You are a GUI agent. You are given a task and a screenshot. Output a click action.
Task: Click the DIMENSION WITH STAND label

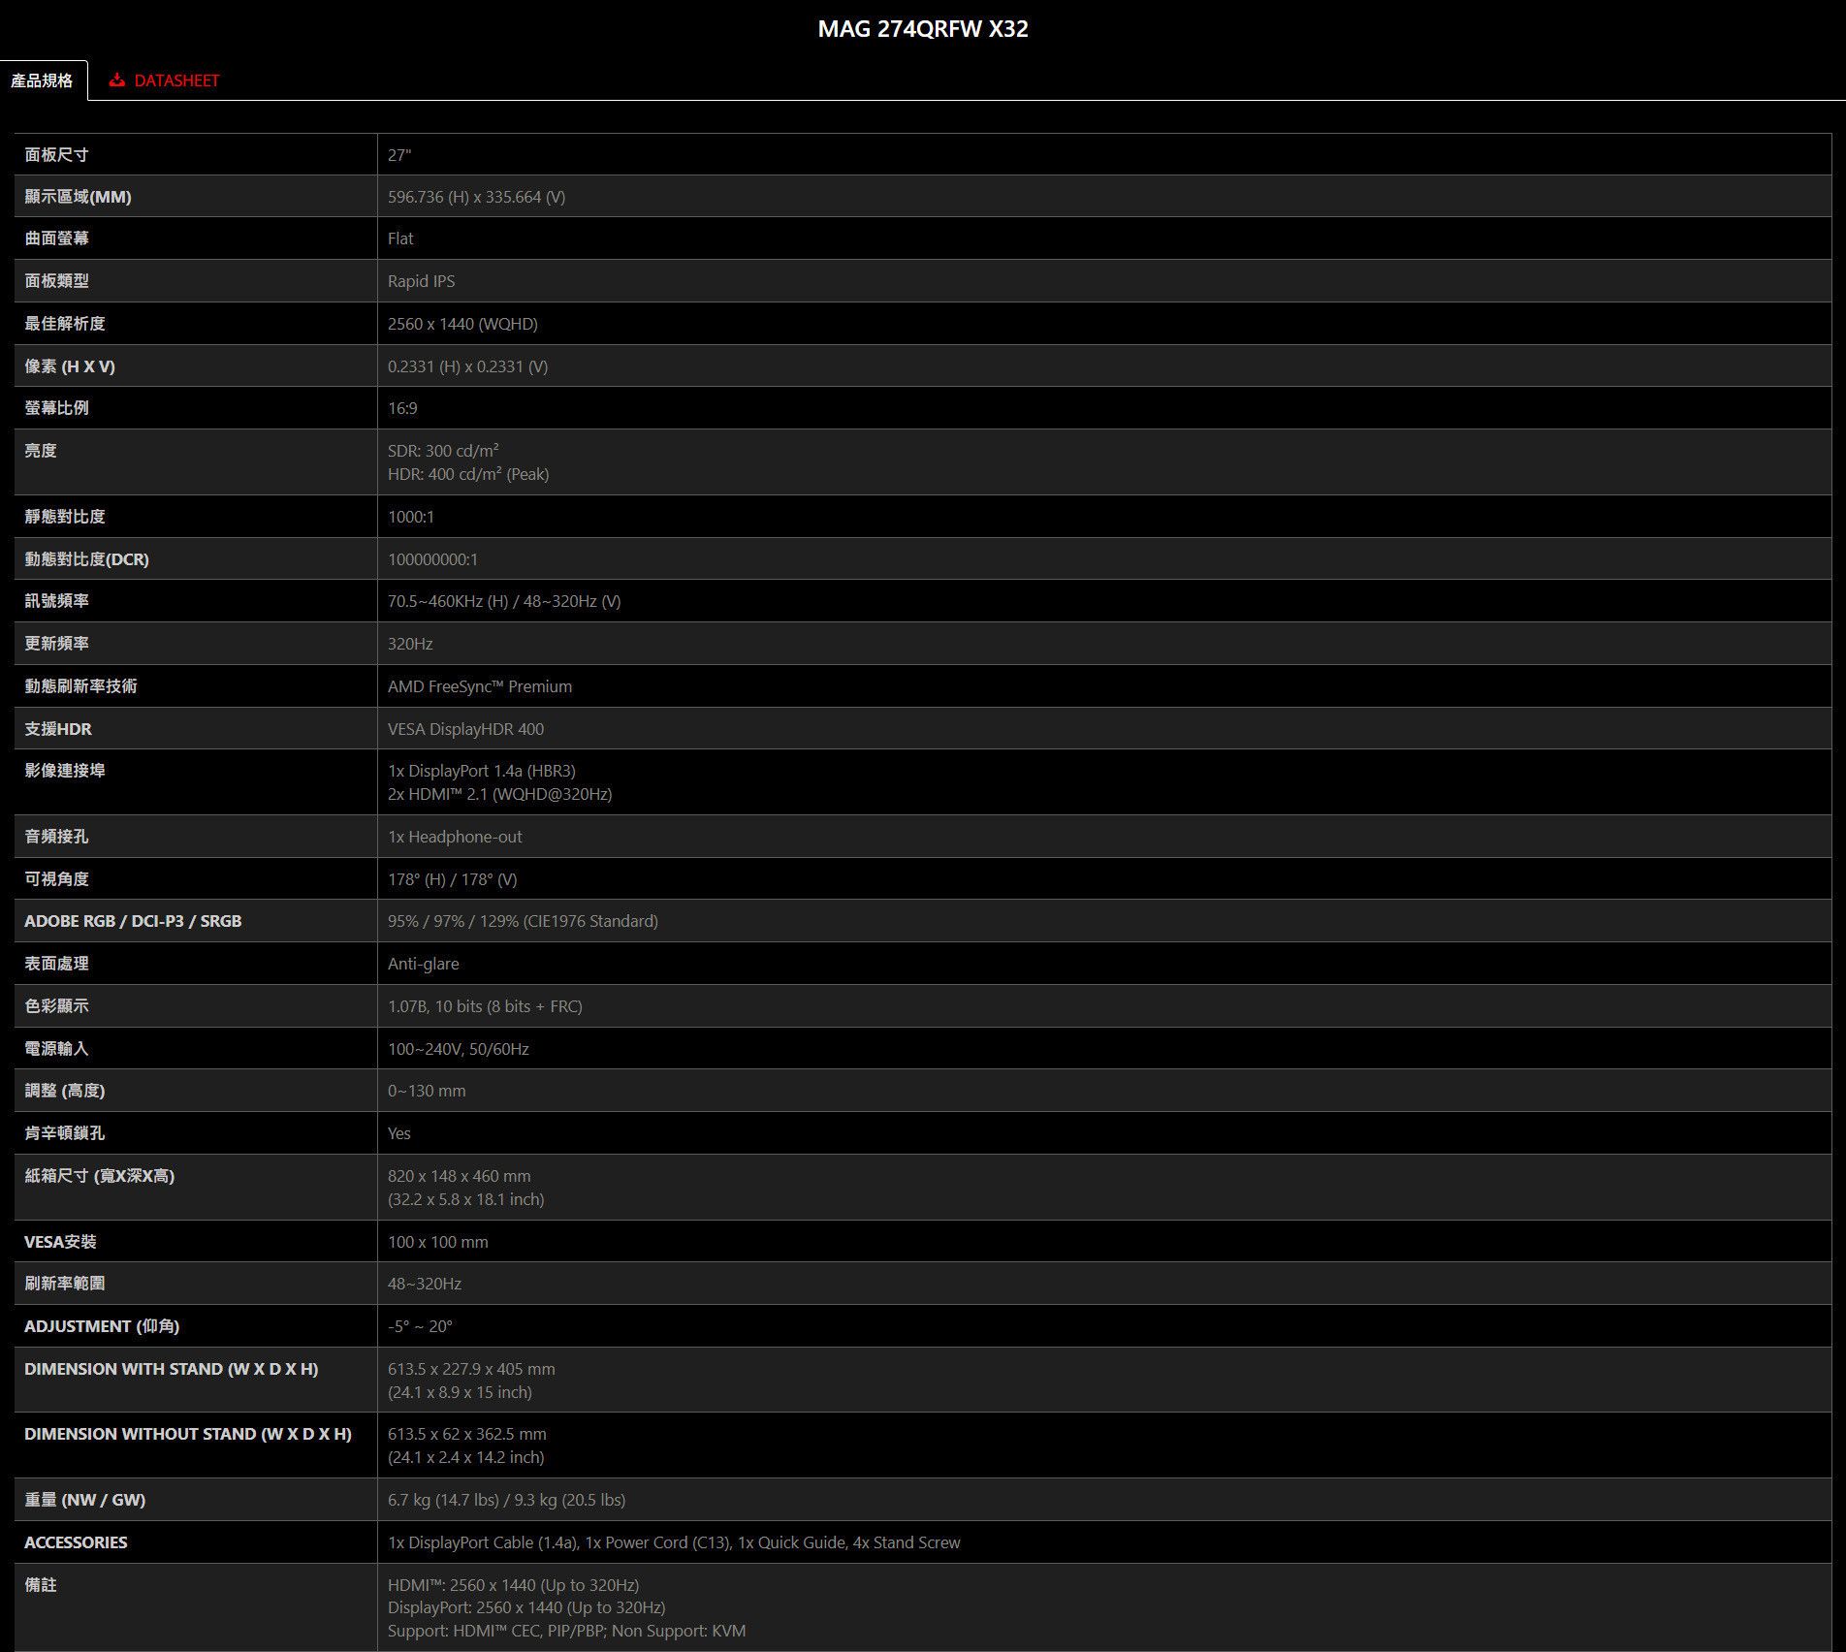coord(171,1369)
